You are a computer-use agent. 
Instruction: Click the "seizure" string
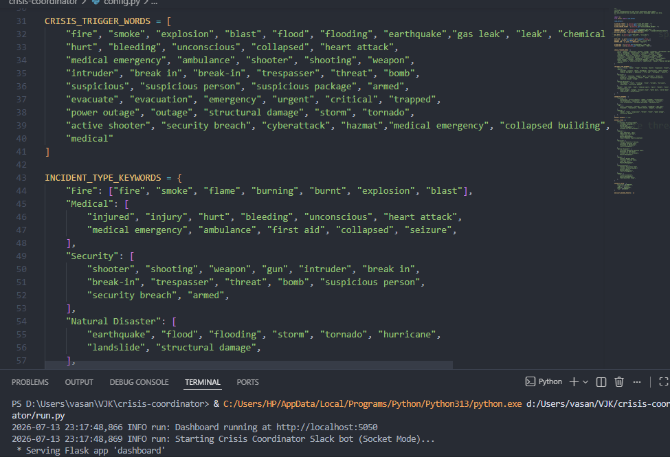[x=429, y=230]
